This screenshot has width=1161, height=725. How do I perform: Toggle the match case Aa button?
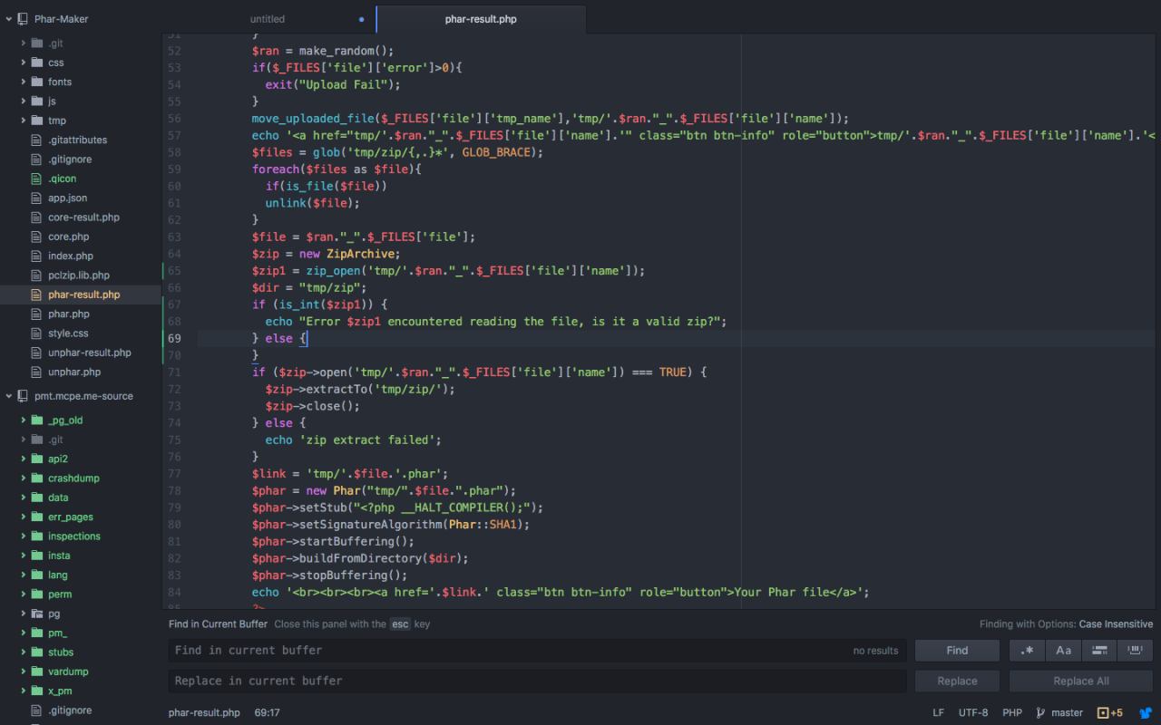(1063, 650)
